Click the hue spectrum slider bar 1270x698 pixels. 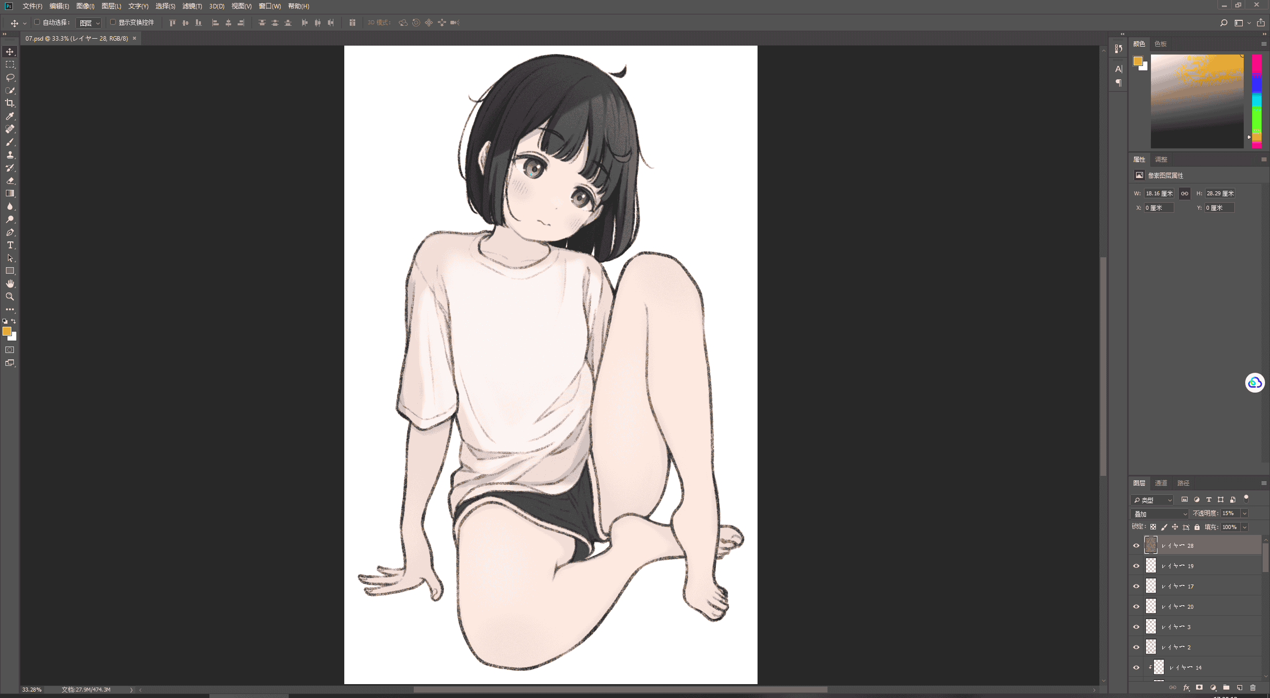(1257, 101)
